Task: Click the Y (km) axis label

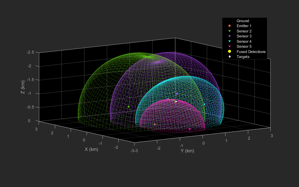Action: [x=187, y=151]
